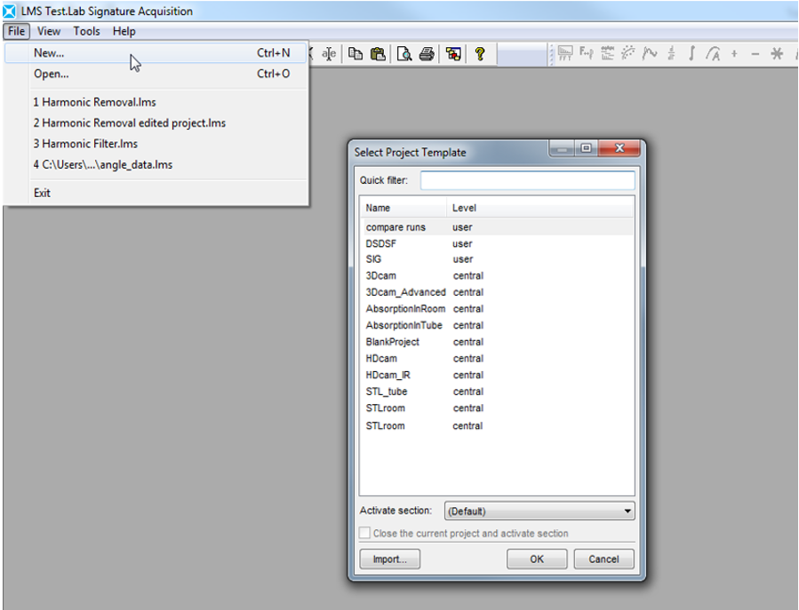Toggle 'Close the current project and activate section'
799x610 pixels.
(x=364, y=533)
